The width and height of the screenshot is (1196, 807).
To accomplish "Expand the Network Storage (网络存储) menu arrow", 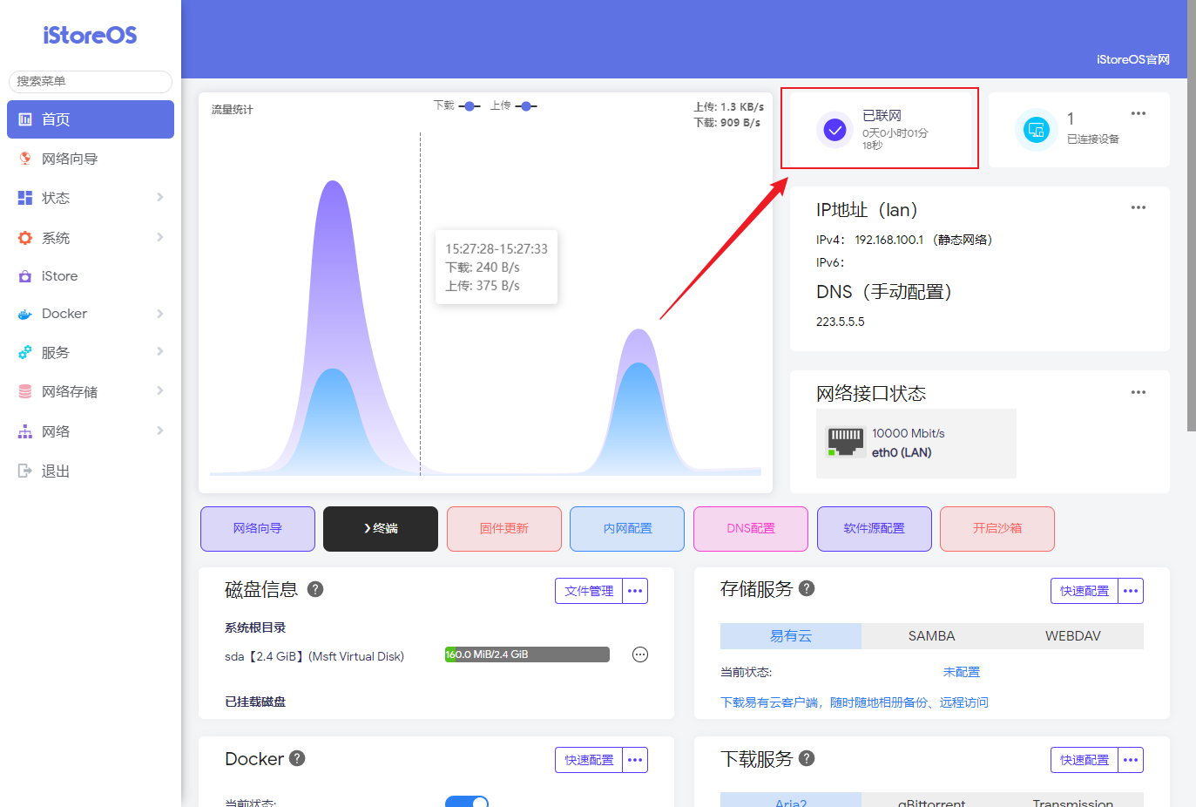I will click(160, 390).
